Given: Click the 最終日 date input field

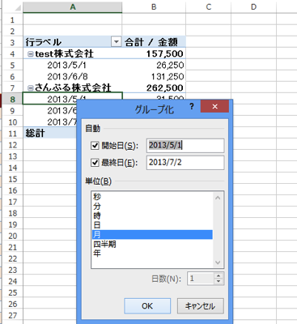Looking at the screenshot, I should tap(185, 163).
